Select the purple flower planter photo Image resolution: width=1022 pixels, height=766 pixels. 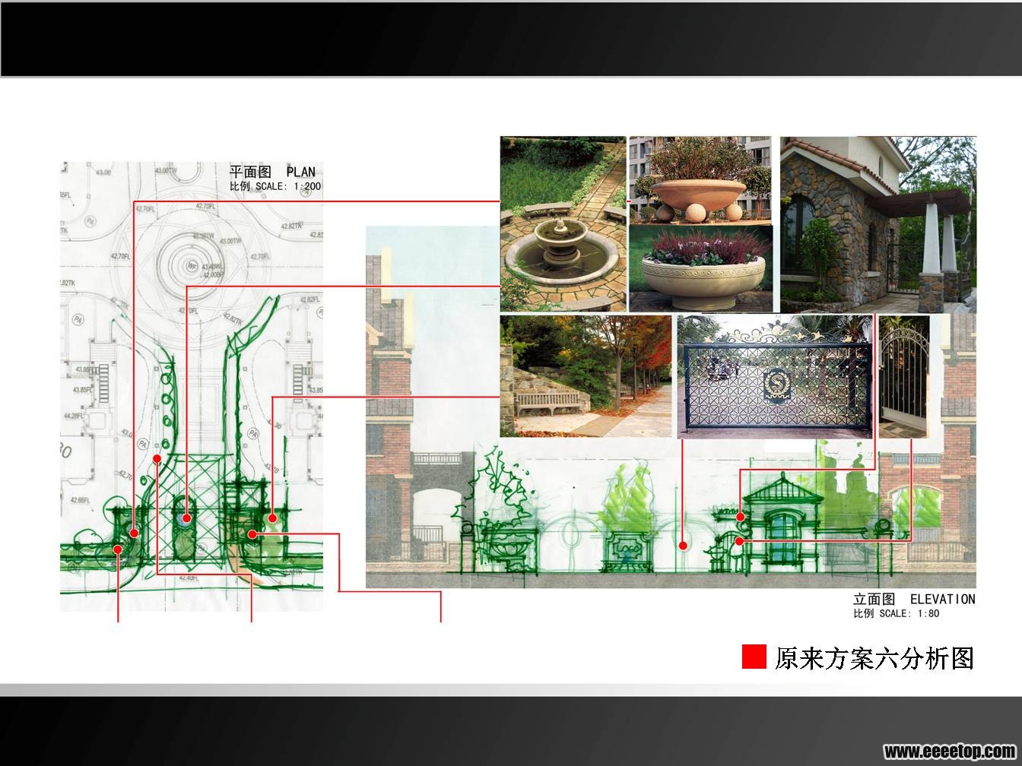[x=700, y=268]
